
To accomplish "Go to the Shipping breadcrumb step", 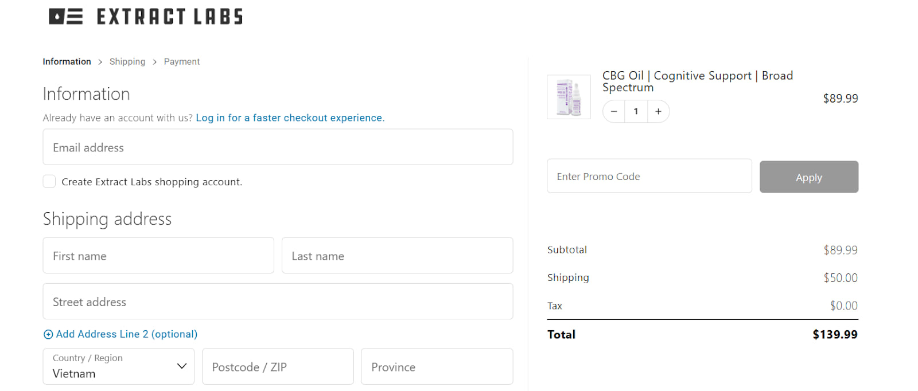I will click(127, 61).
